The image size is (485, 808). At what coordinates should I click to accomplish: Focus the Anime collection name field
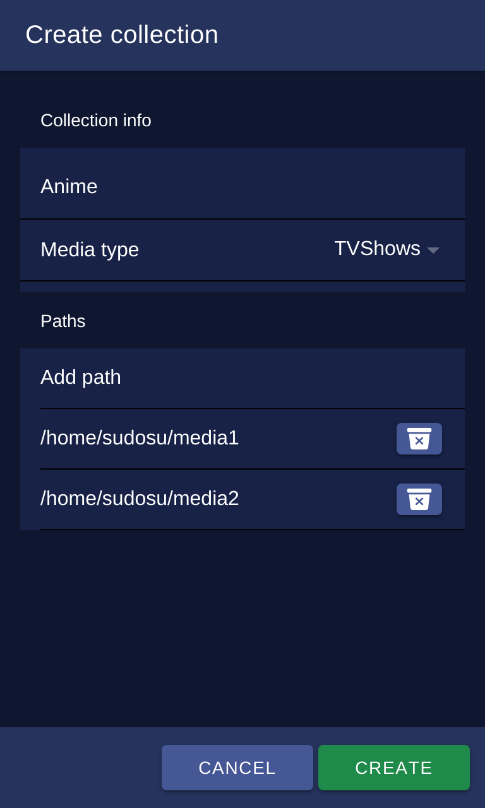pos(242,184)
